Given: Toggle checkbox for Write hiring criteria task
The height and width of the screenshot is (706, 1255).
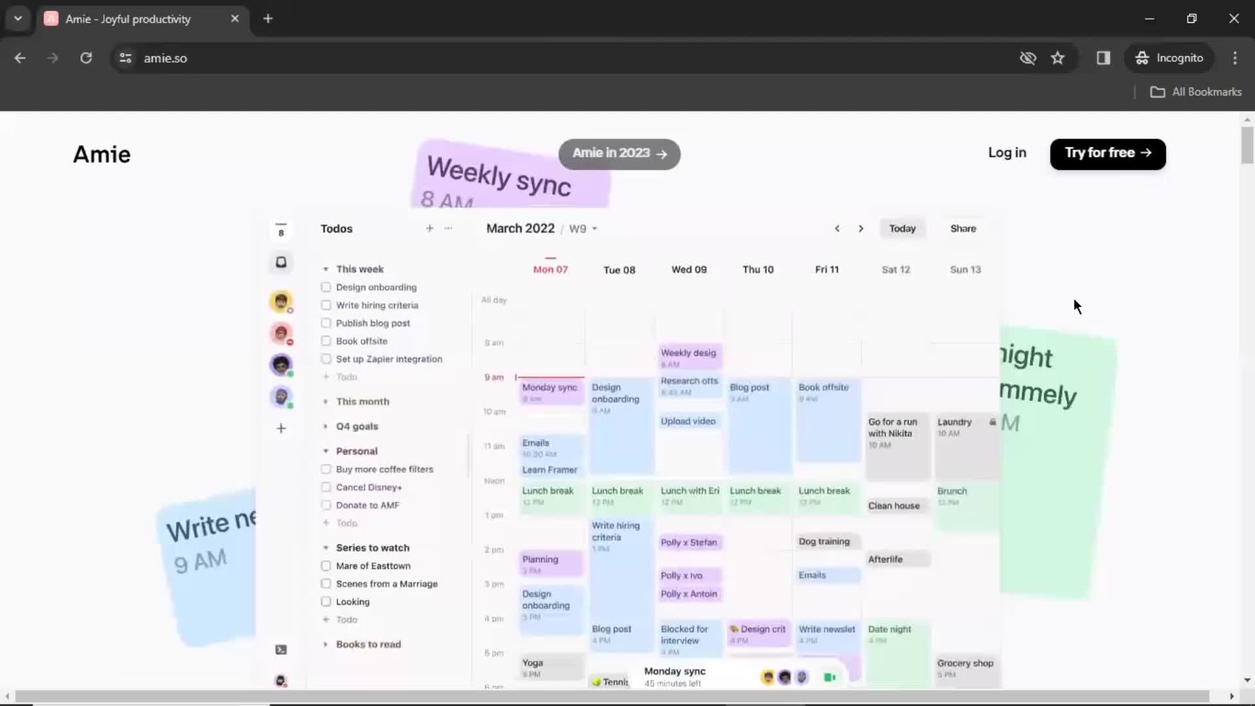Looking at the screenshot, I should coord(326,305).
